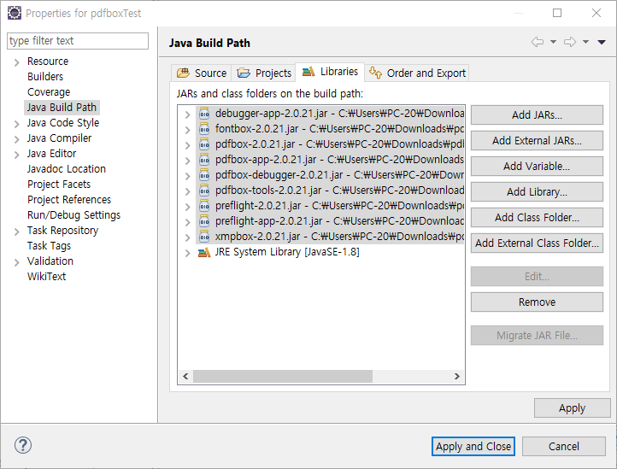Expand the Java Compiler category
This screenshot has width=617, height=469.
(16, 139)
